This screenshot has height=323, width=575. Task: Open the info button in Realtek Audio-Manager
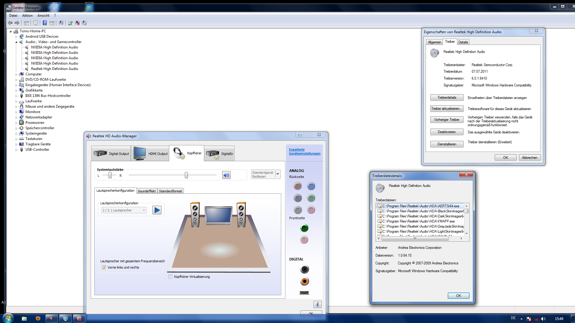tap(317, 304)
